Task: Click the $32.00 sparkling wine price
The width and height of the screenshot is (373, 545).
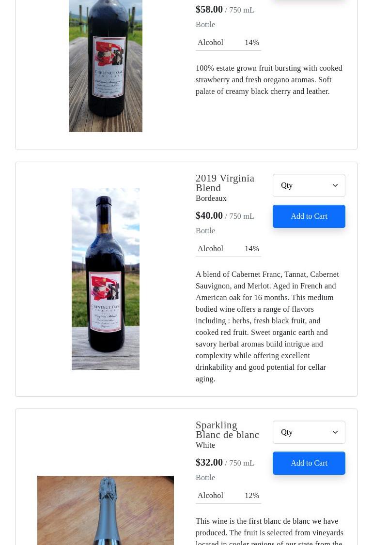Action: pyautogui.click(x=209, y=462)
